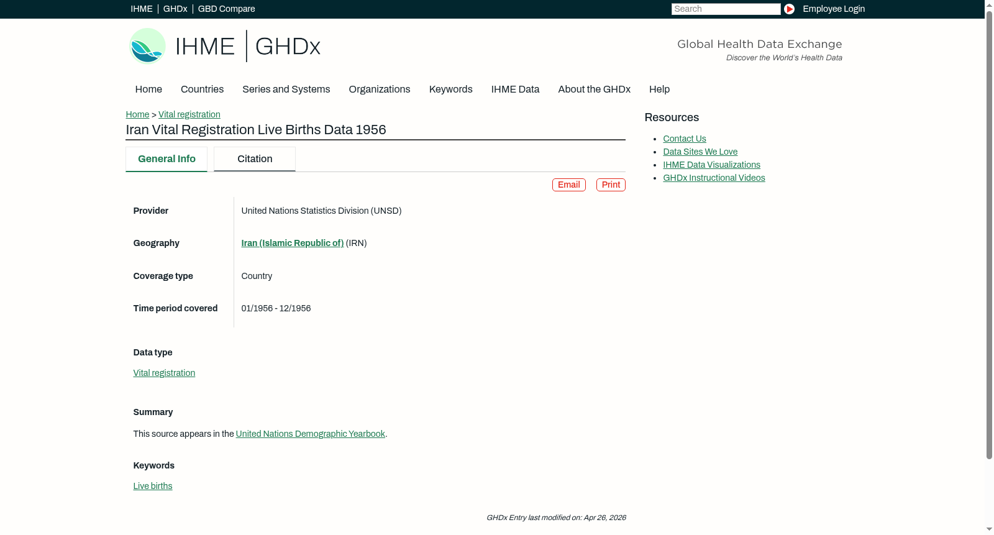The width and height of the screenshot is (994, 535).
Task: Click the Live births keyword link
Action: [153, 486]
